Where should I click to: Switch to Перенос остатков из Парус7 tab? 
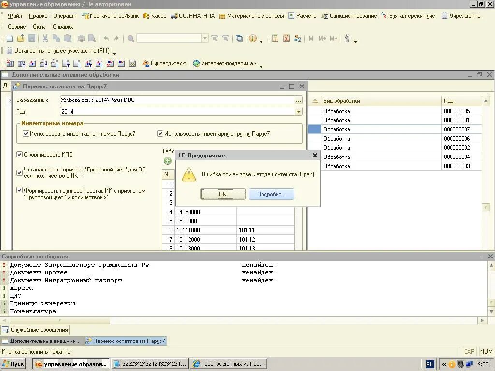coord(126,341)
